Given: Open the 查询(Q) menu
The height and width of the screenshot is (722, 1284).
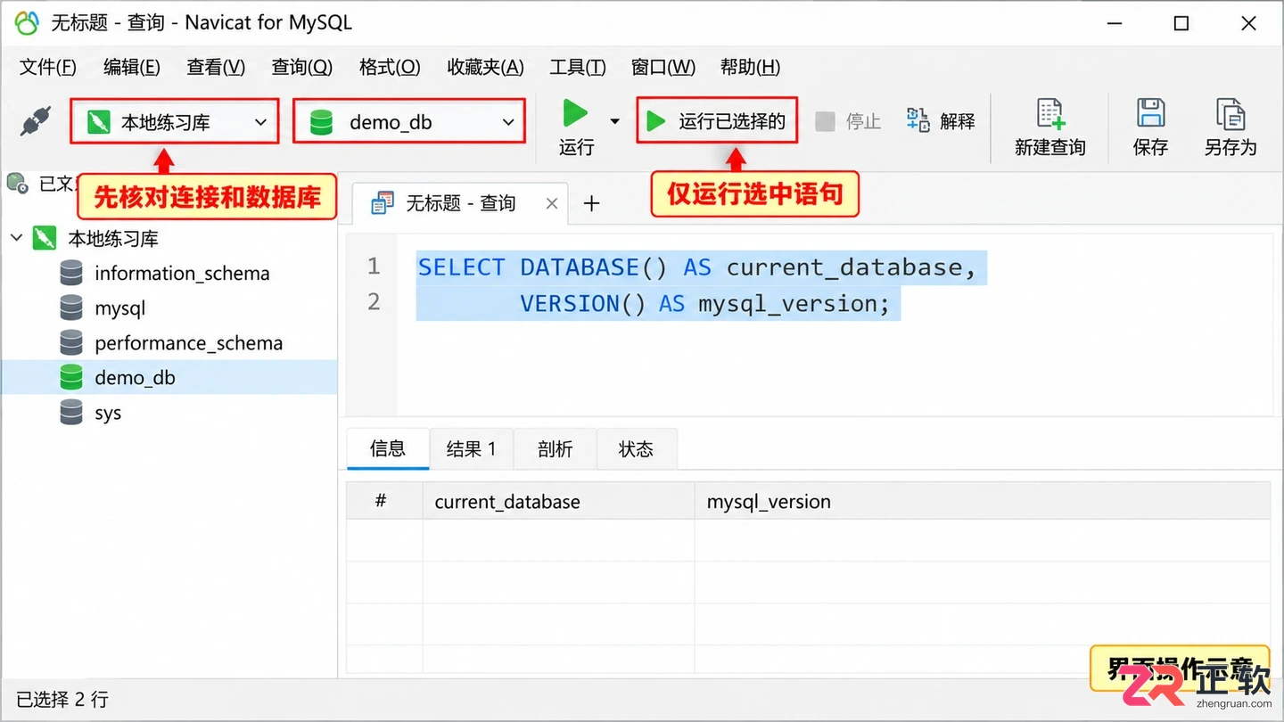Looking at the screenshot, I should 302,67.
